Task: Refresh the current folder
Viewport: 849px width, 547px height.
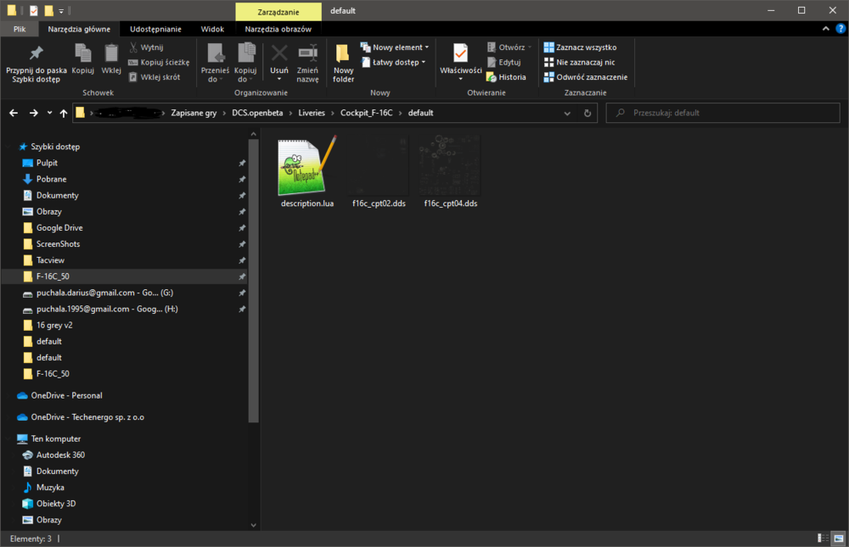Action: coord(588,113)
